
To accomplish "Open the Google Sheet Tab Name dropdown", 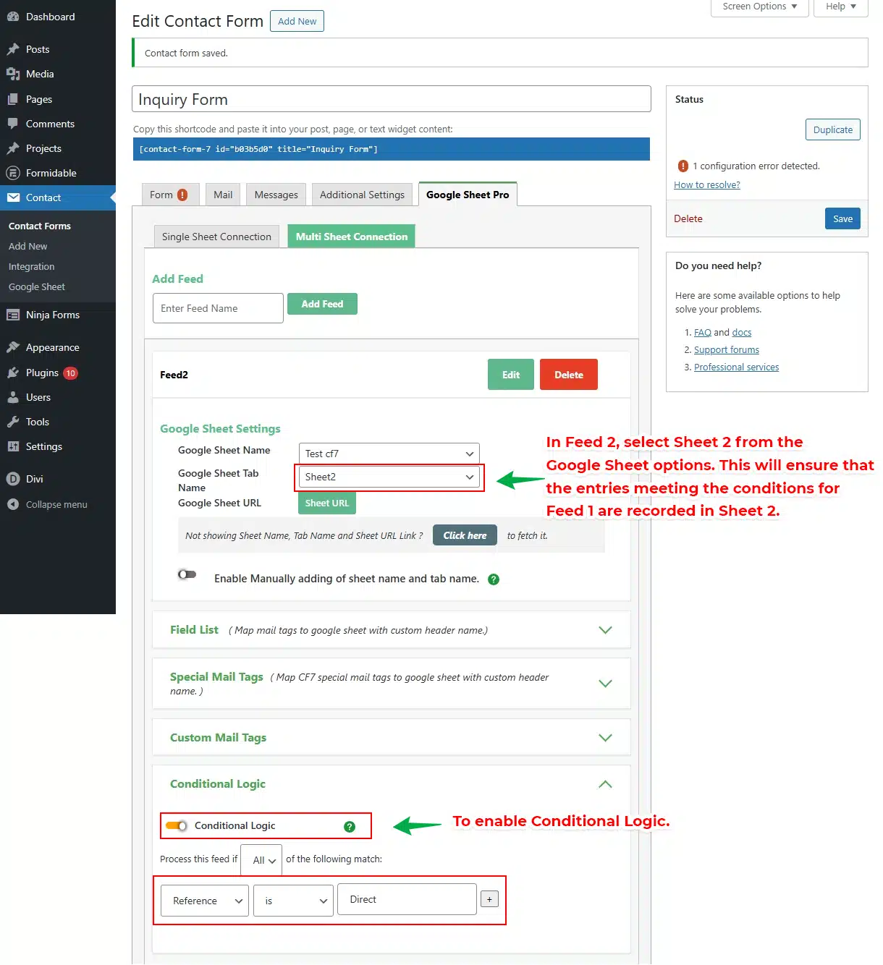I will [x=389, y=477].
